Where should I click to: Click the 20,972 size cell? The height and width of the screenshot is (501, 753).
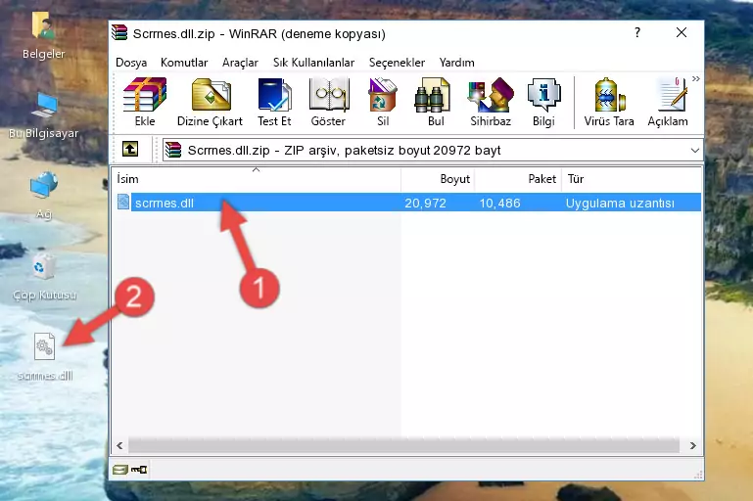coord(425,203)
